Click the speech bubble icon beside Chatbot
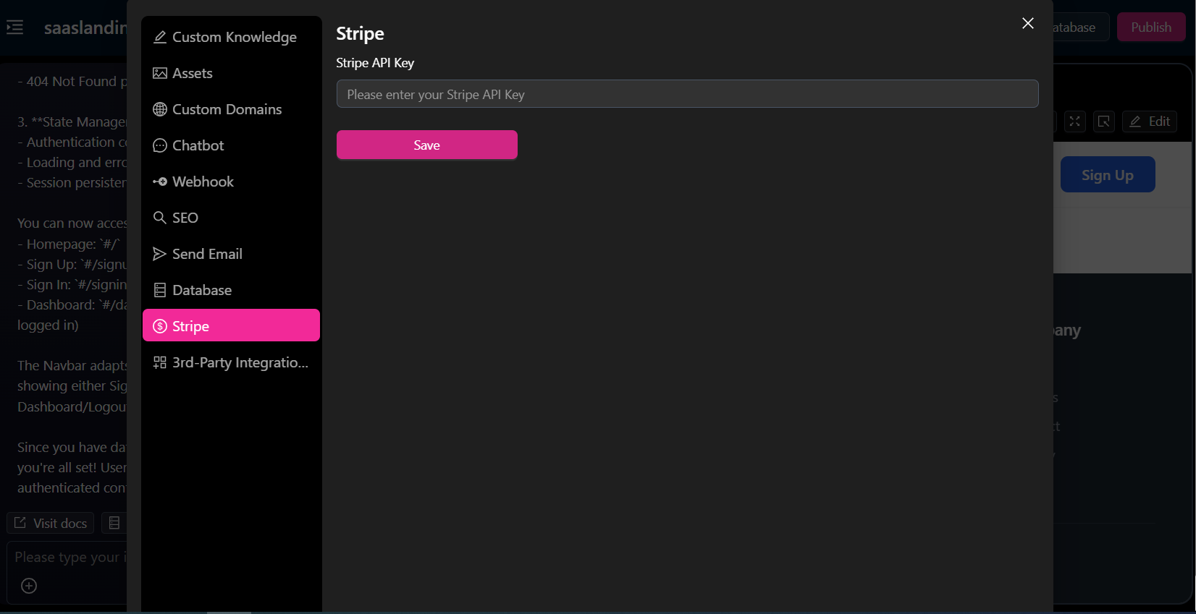 (160, 145)
